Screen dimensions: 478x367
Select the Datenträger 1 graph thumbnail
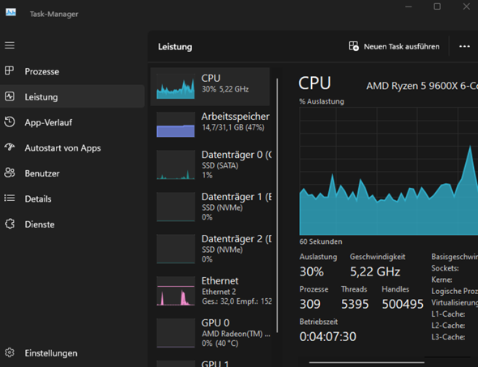tap(176, 207)
